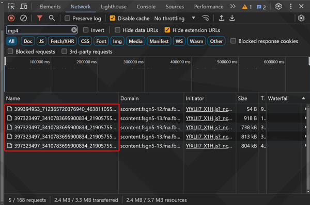Screen dimensions: 310x205
Task: Check Blocked requests box
Action: (x=10, y=52)
